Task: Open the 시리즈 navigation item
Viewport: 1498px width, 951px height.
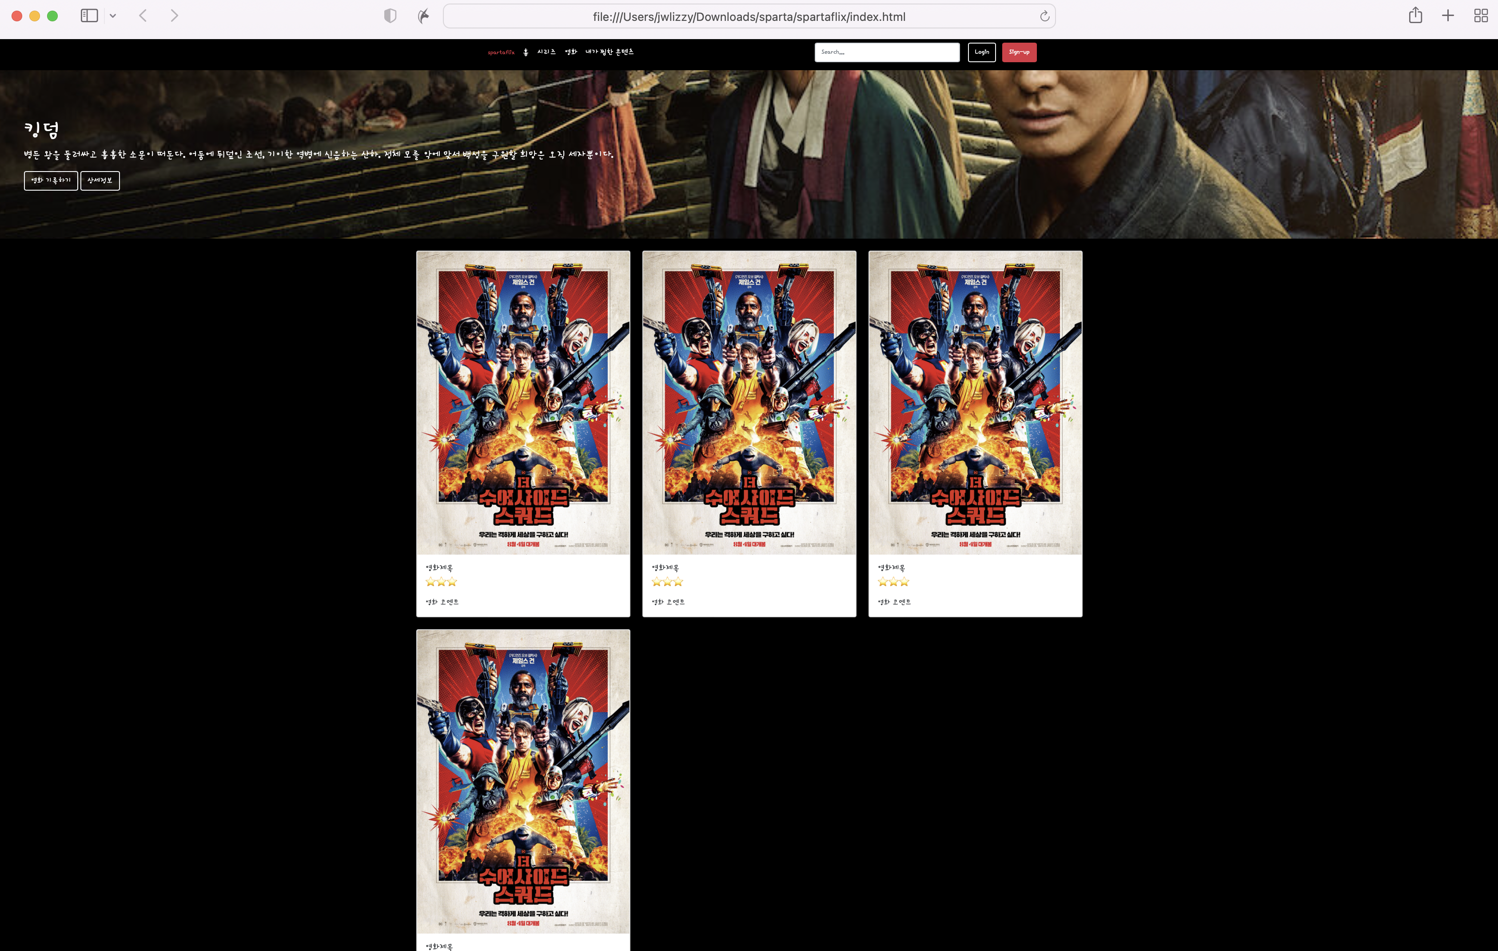Action: pyautogui.click(x=546, y=52)
